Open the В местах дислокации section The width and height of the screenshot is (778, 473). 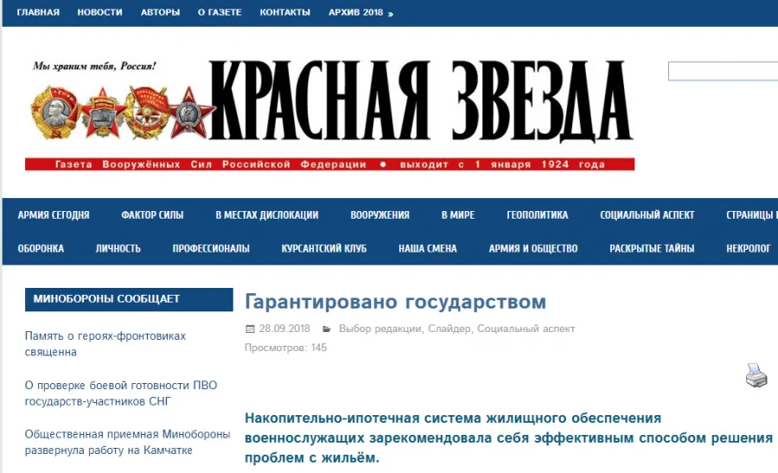click(267, 215)
